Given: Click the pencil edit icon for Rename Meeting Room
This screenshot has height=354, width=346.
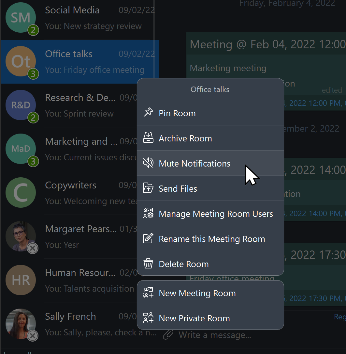Looking at the screenshot, I should [148, 238].
